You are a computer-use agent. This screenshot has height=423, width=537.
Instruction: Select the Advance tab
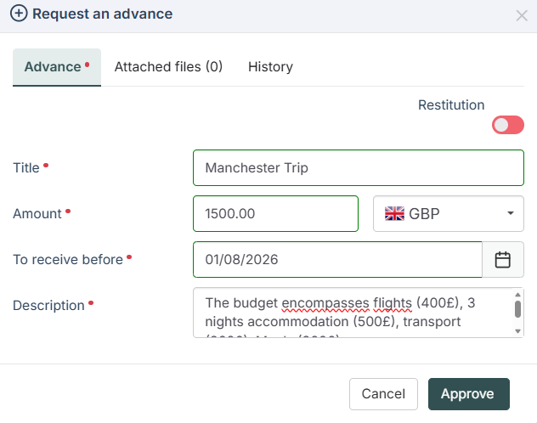(57, 67)
